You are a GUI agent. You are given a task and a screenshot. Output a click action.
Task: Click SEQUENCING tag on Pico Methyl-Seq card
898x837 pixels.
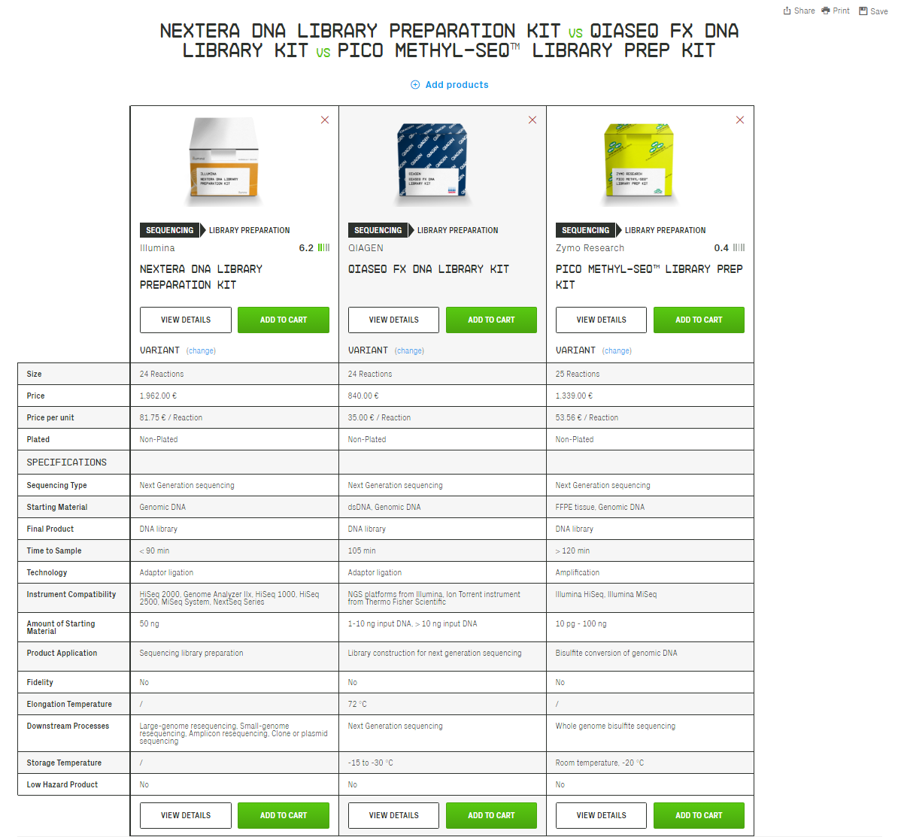(x=585, y=230)
